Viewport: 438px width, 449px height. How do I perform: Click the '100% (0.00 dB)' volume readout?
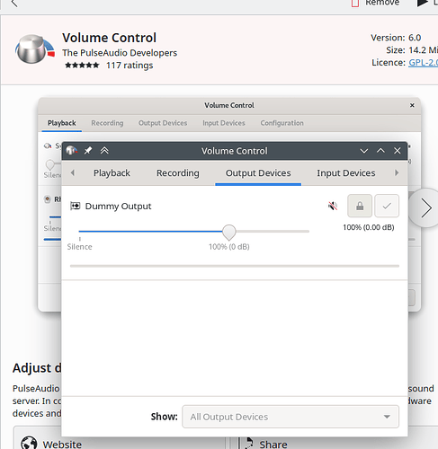(369, 227)
